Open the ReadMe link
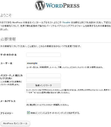The height and width of the screenshot is (127, 111). (x=67, y=23)
